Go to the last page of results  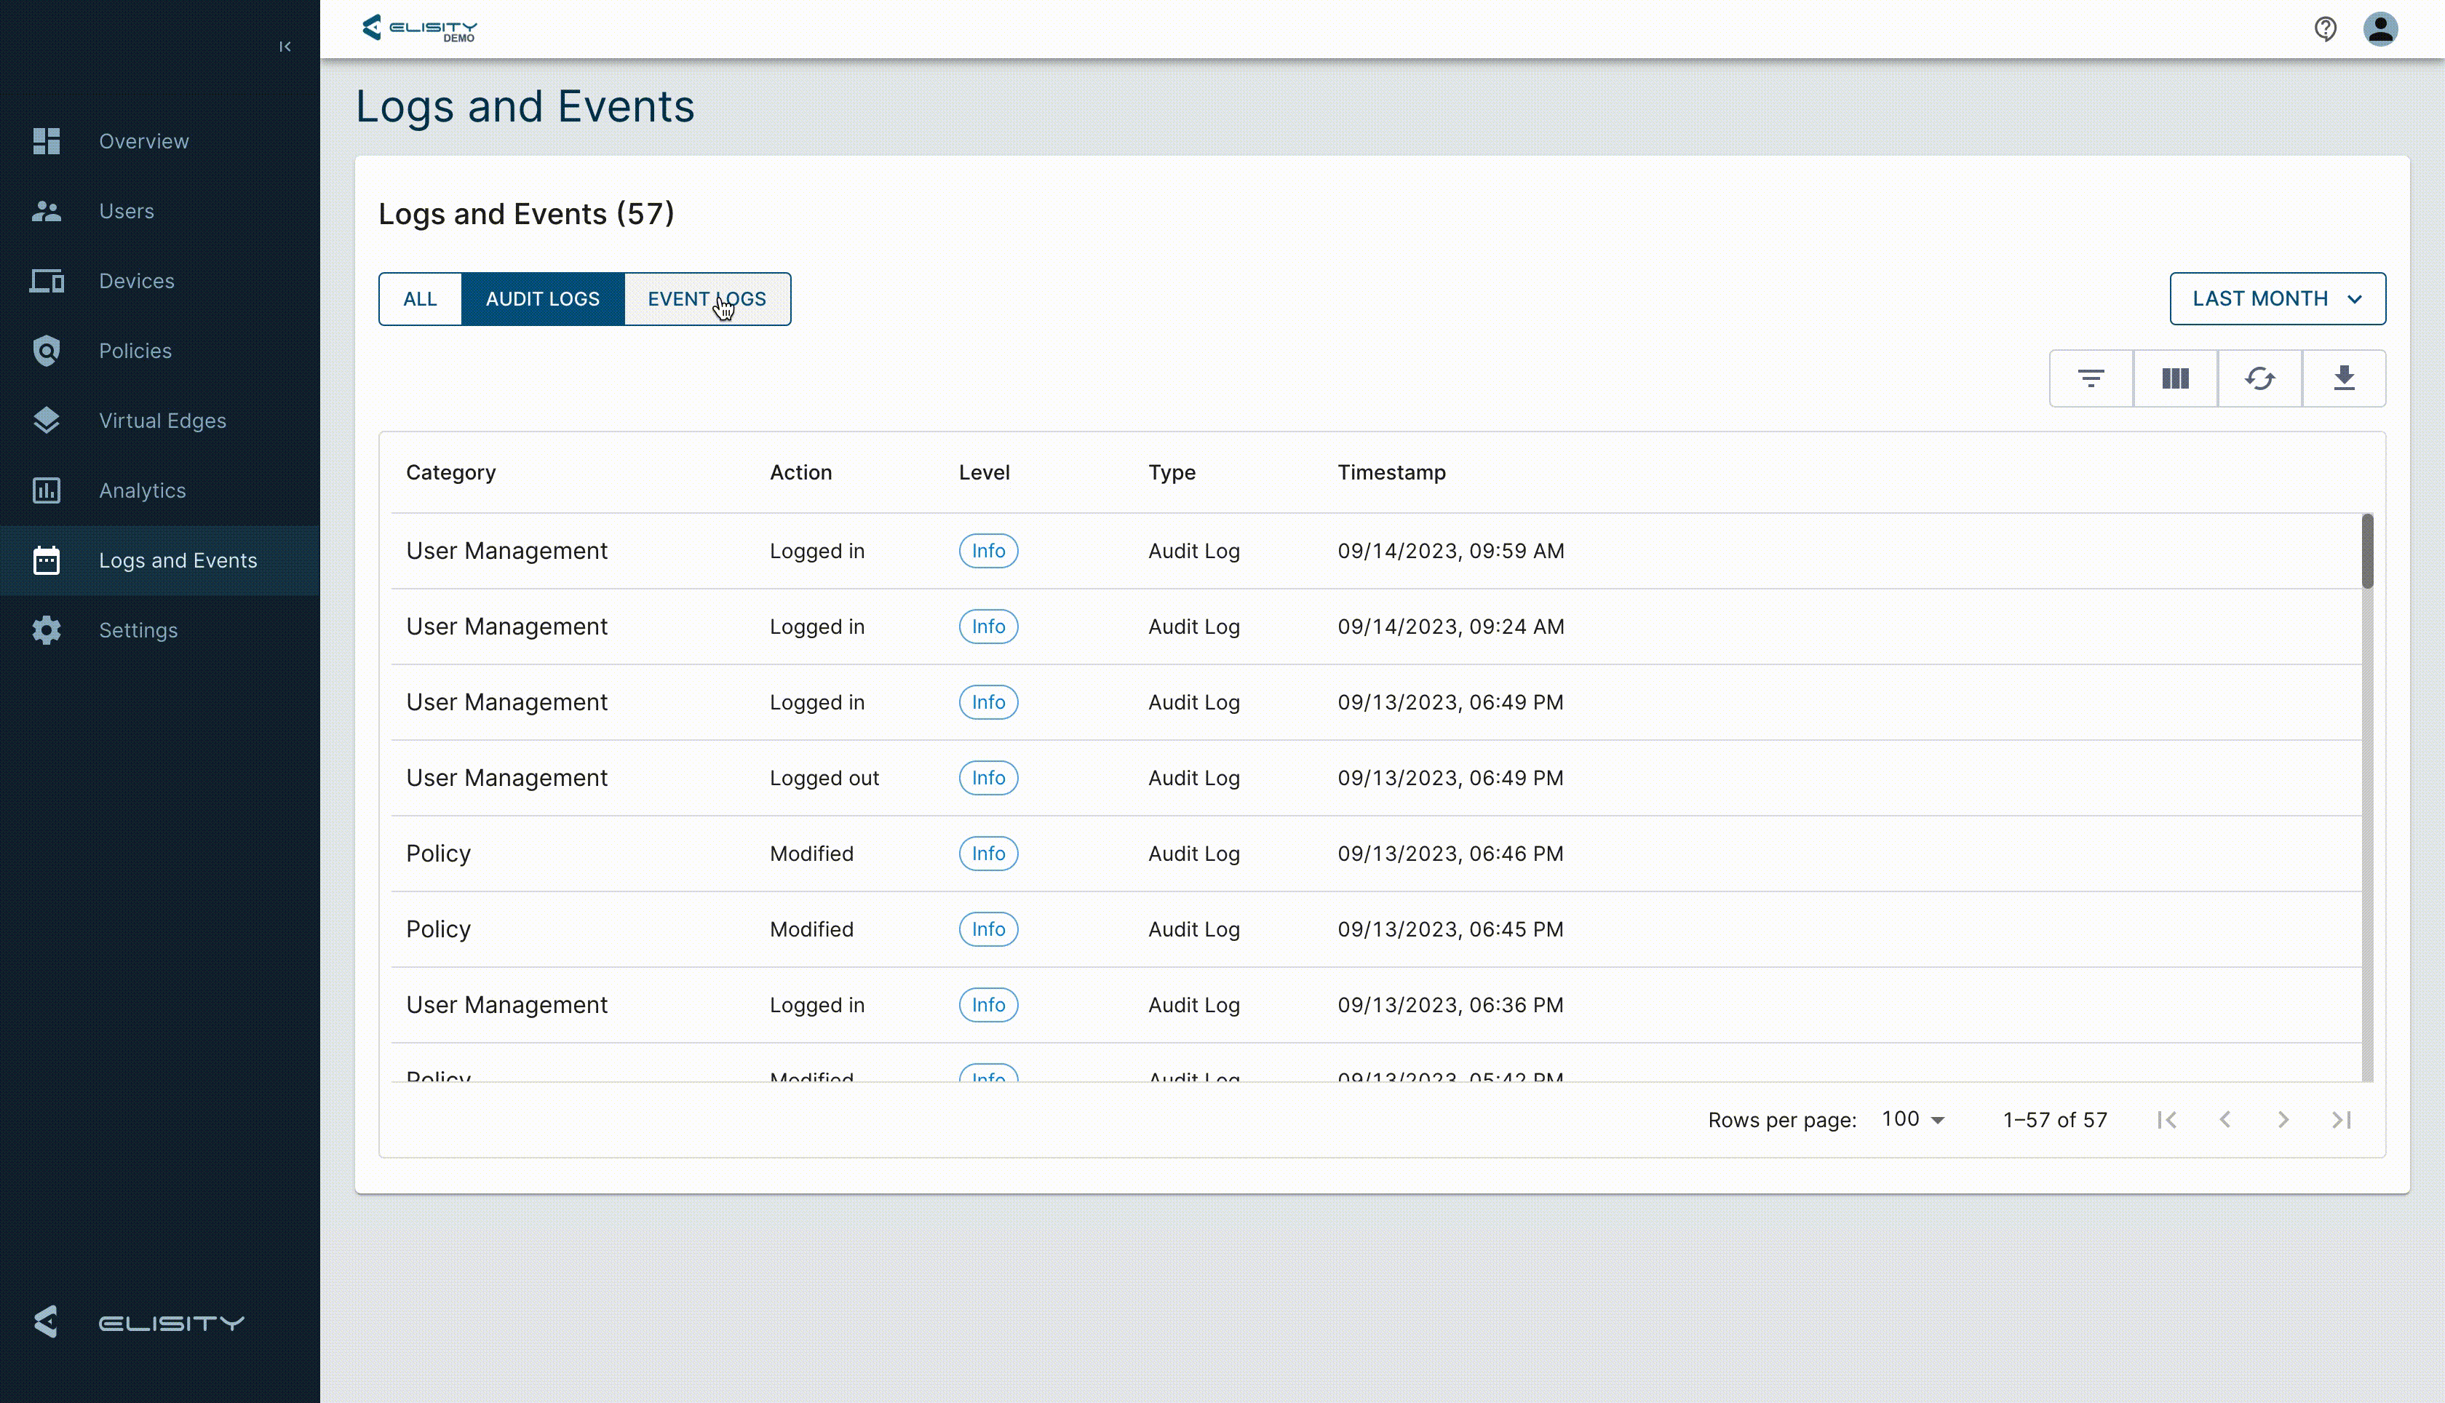[2341, 1120]
